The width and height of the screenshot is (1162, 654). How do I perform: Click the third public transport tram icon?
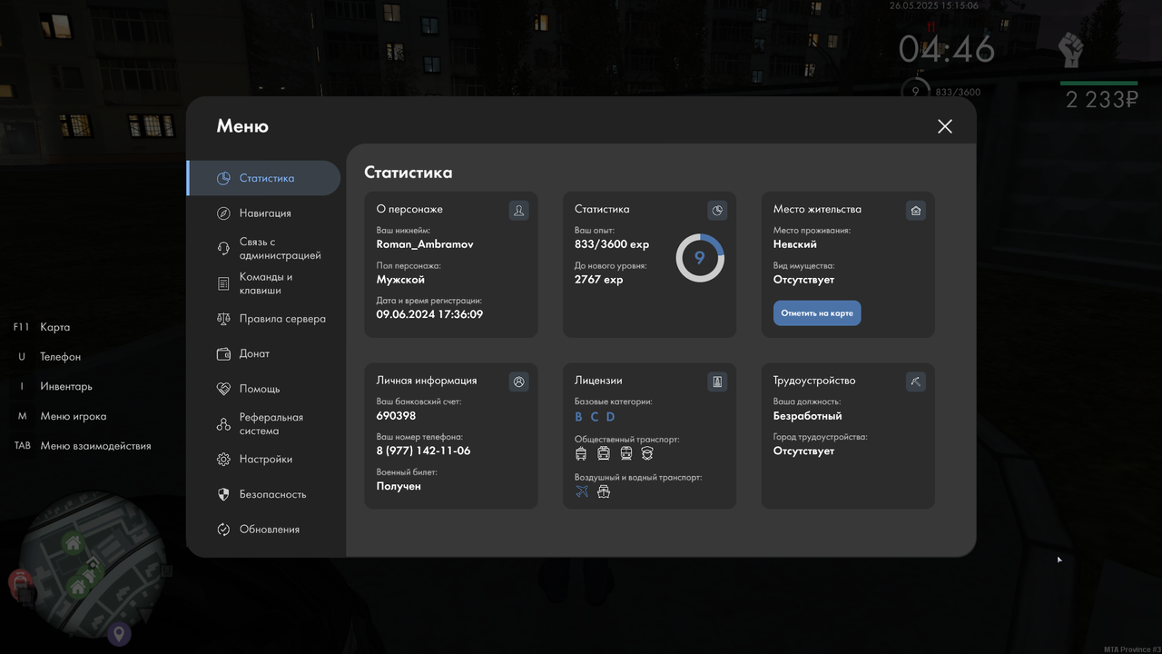[625, 453]
